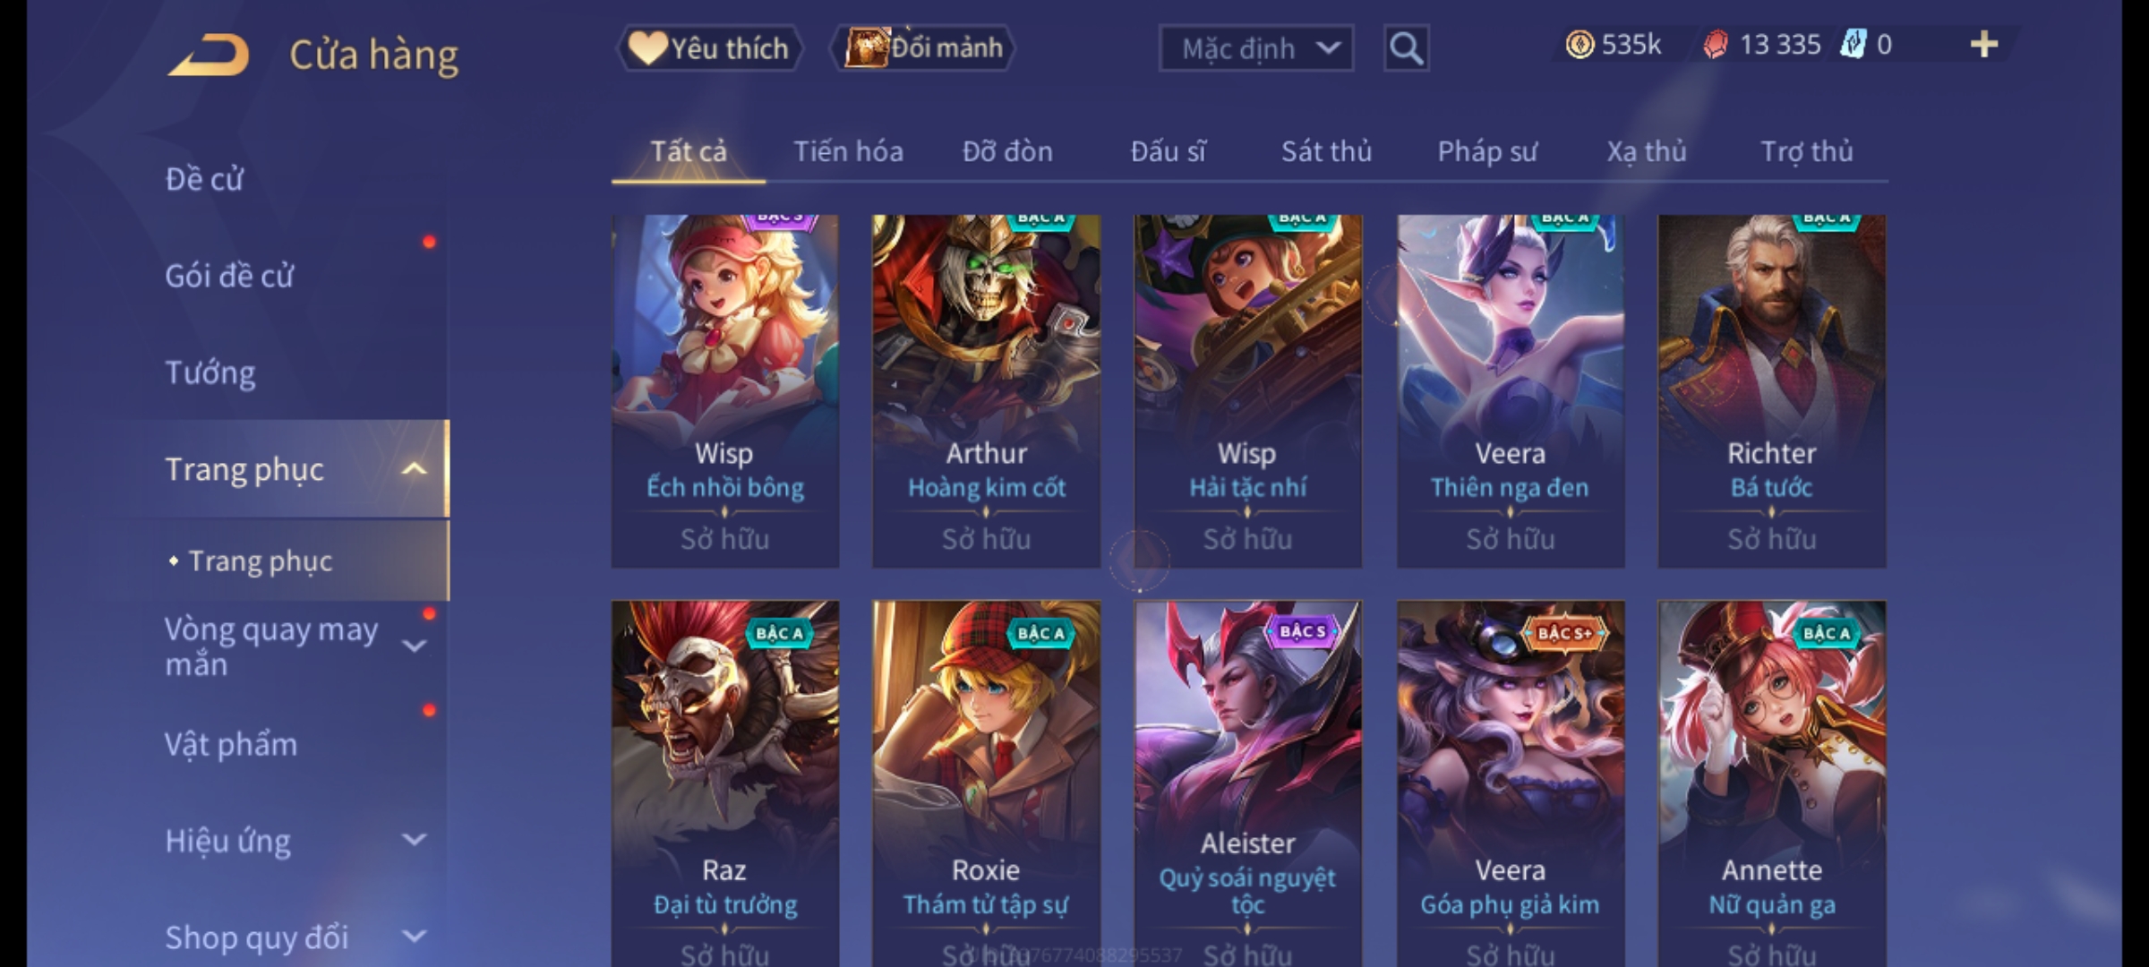Viewport: 2149px width, 967px height.
Task: Open the Yêu thích heart favorites
Action: pos(709,47)
